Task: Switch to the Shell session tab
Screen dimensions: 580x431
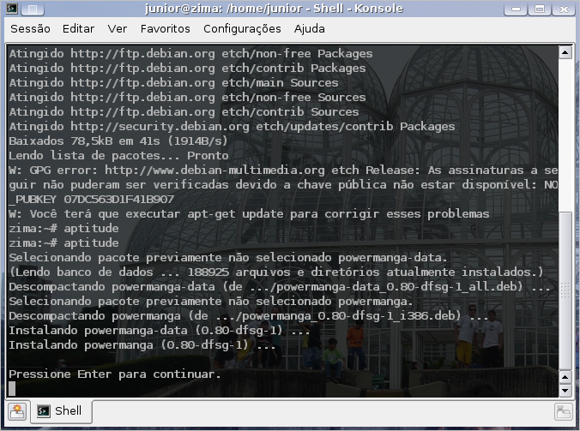Action: (x=62, y=410)
